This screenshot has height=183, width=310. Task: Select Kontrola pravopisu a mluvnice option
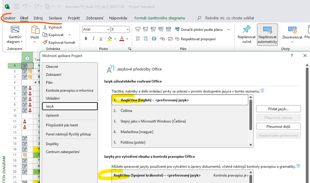click(x=70, y=90)
